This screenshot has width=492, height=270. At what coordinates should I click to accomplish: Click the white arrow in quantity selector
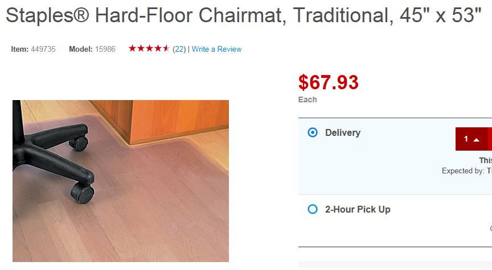tap(477, 140)
